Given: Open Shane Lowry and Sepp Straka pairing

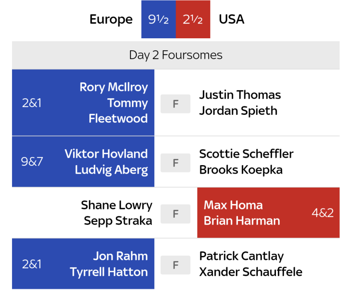Looking at the screenshot, I should pyautogui.click(x=117, y=213).
